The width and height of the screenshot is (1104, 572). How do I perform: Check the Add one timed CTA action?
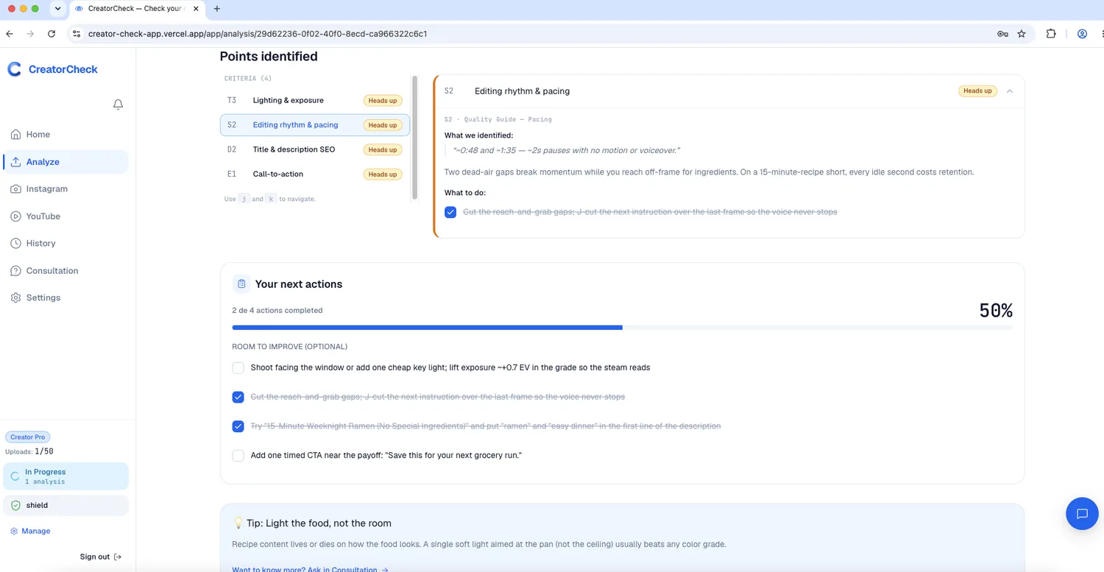tap(238, 456)
